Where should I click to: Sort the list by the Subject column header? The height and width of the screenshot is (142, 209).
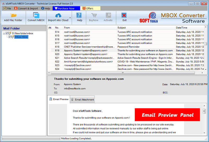[146, 28]
